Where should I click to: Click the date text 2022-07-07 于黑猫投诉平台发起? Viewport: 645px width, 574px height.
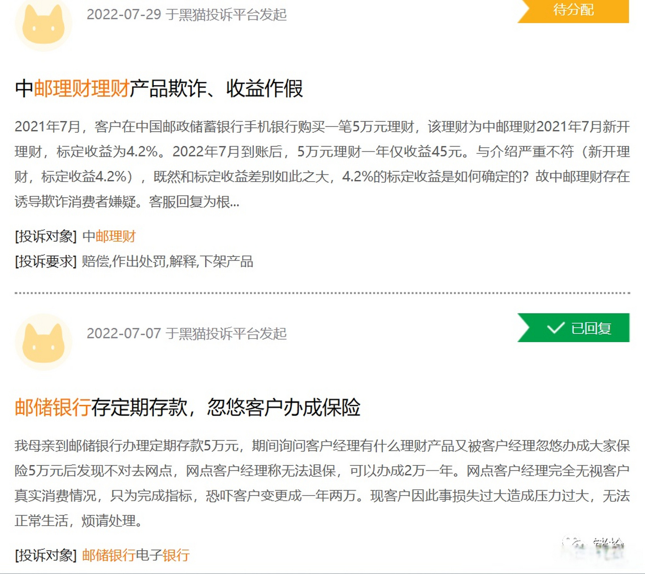tap(187, 333)
